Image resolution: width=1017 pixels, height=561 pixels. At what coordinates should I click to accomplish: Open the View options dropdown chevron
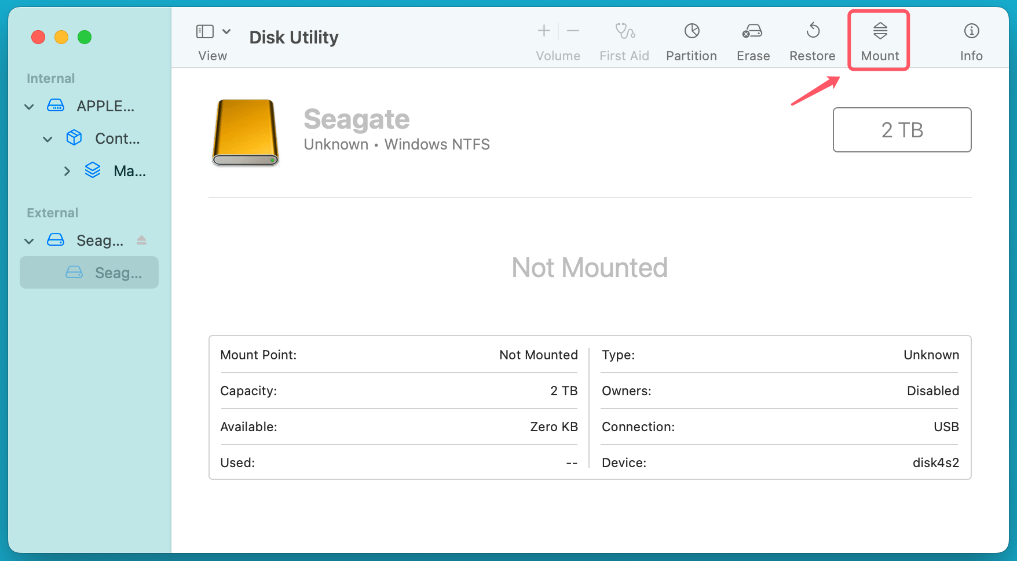pyautogui.click(x=226, y=31)
